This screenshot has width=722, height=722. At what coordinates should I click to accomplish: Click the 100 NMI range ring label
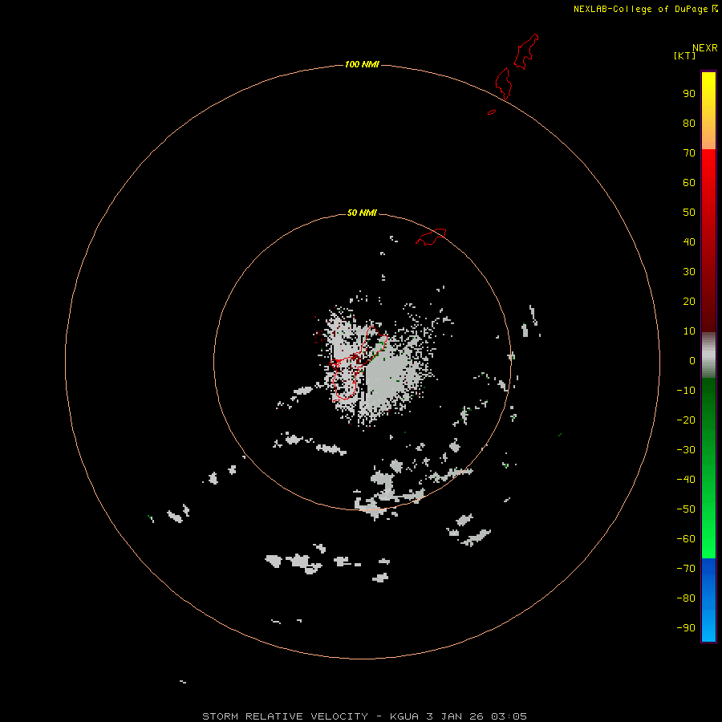[362, 64]
